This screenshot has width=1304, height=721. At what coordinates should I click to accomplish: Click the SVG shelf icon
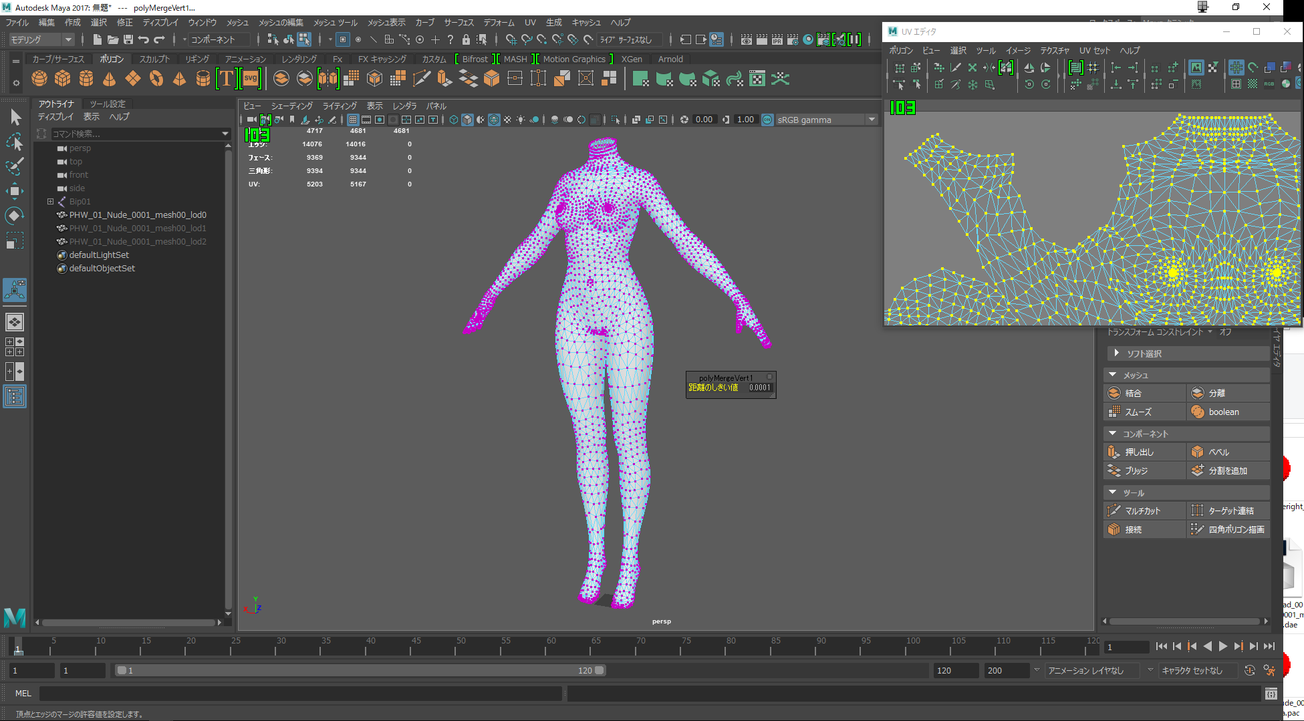pos(251,79)
